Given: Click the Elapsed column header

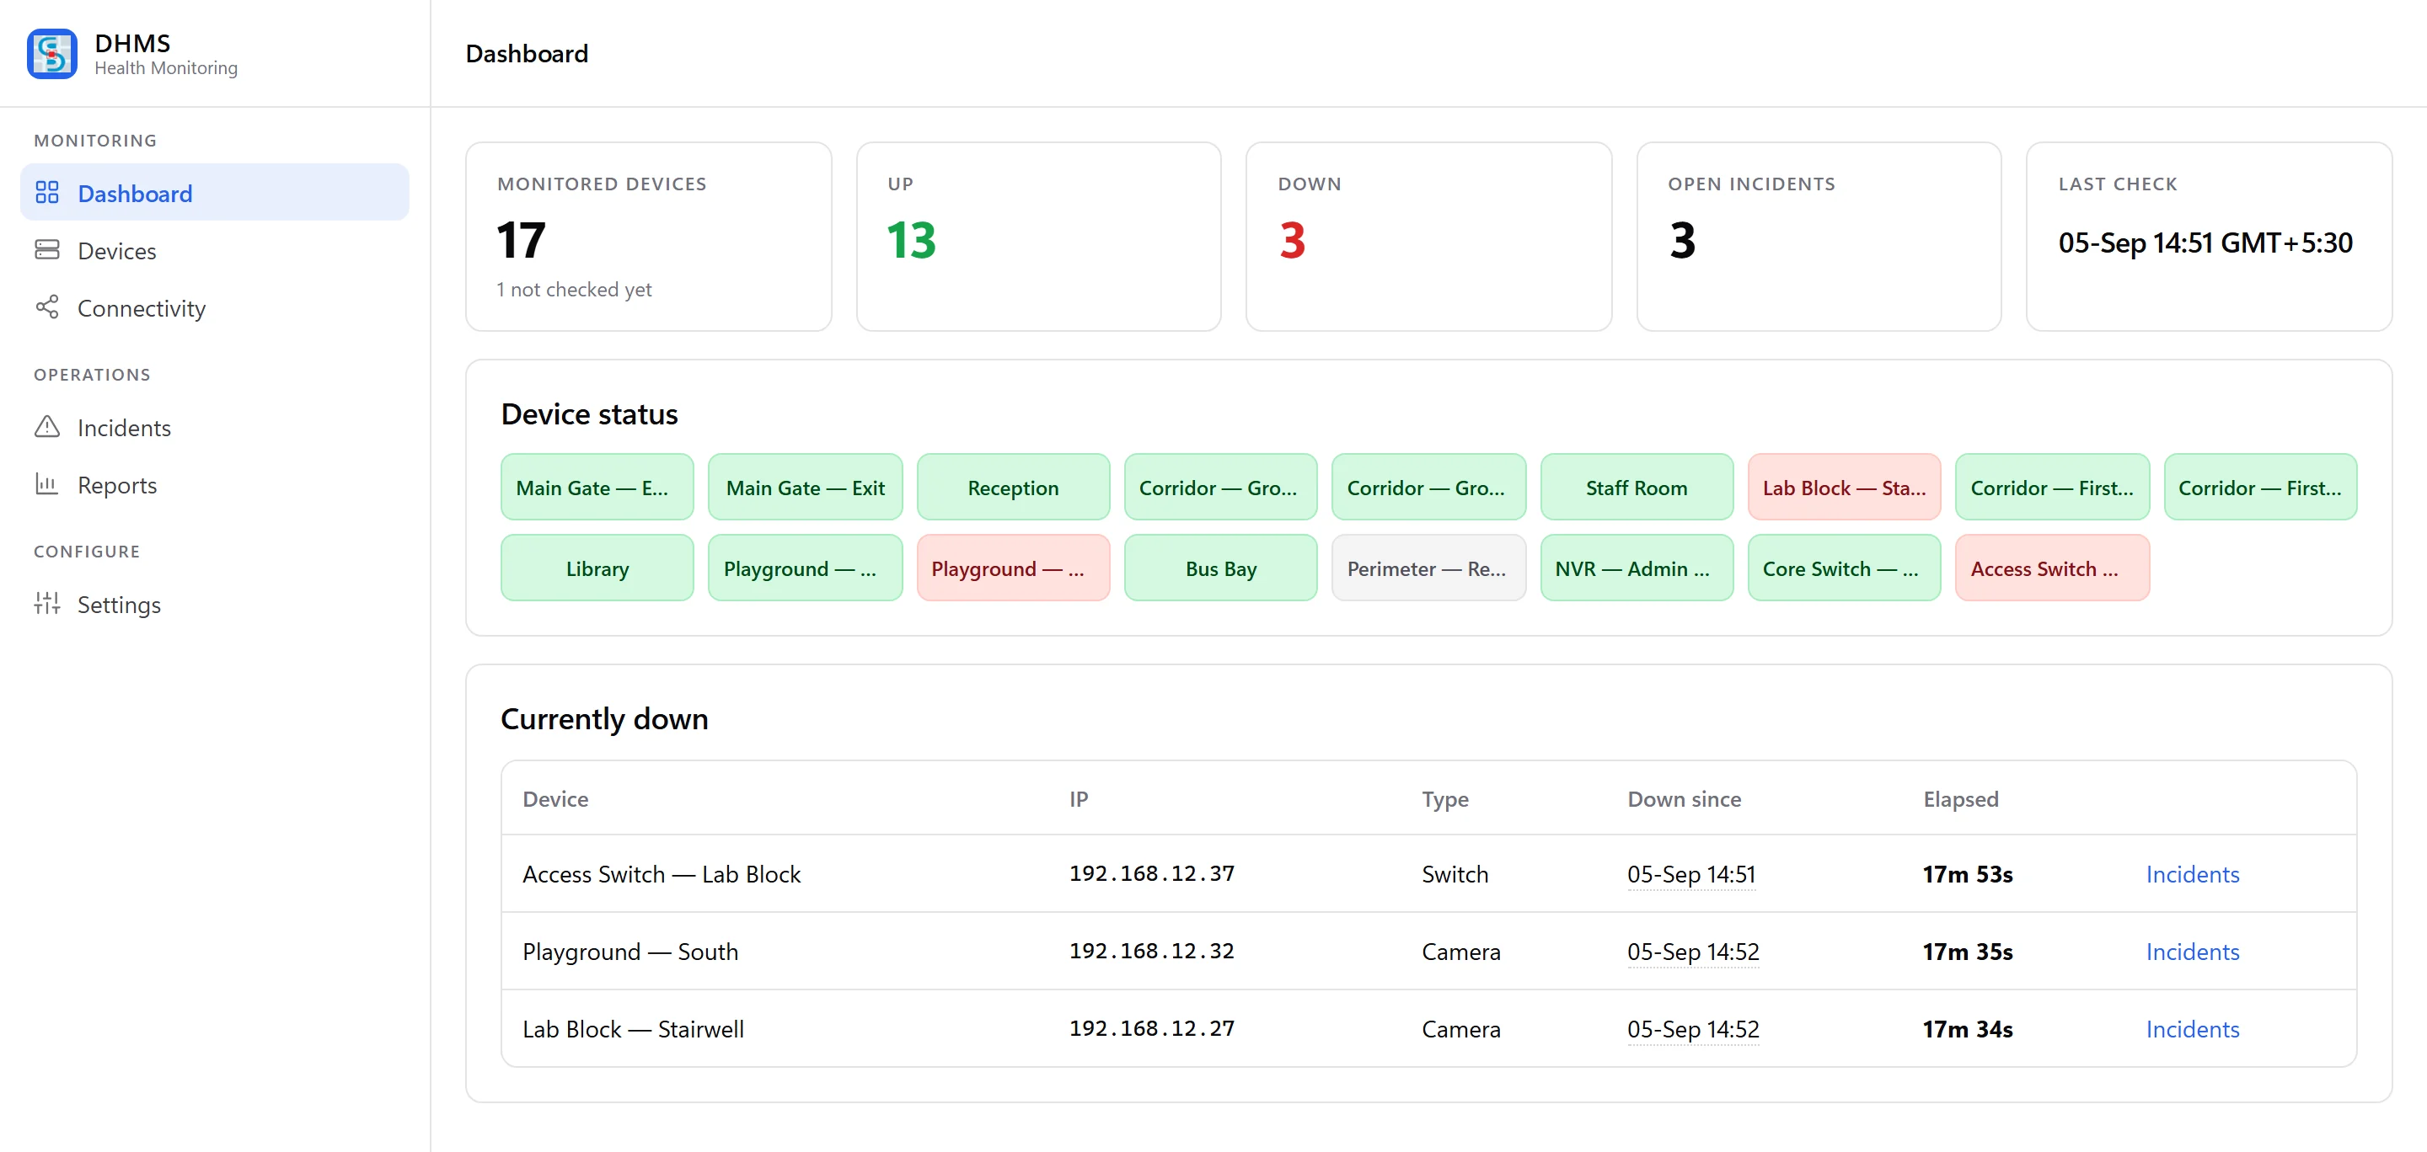Looking at the screenshot, I should (1961, 799).
